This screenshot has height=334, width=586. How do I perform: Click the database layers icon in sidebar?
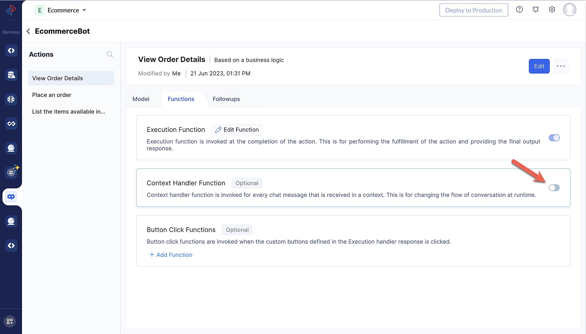click(11, 75)
